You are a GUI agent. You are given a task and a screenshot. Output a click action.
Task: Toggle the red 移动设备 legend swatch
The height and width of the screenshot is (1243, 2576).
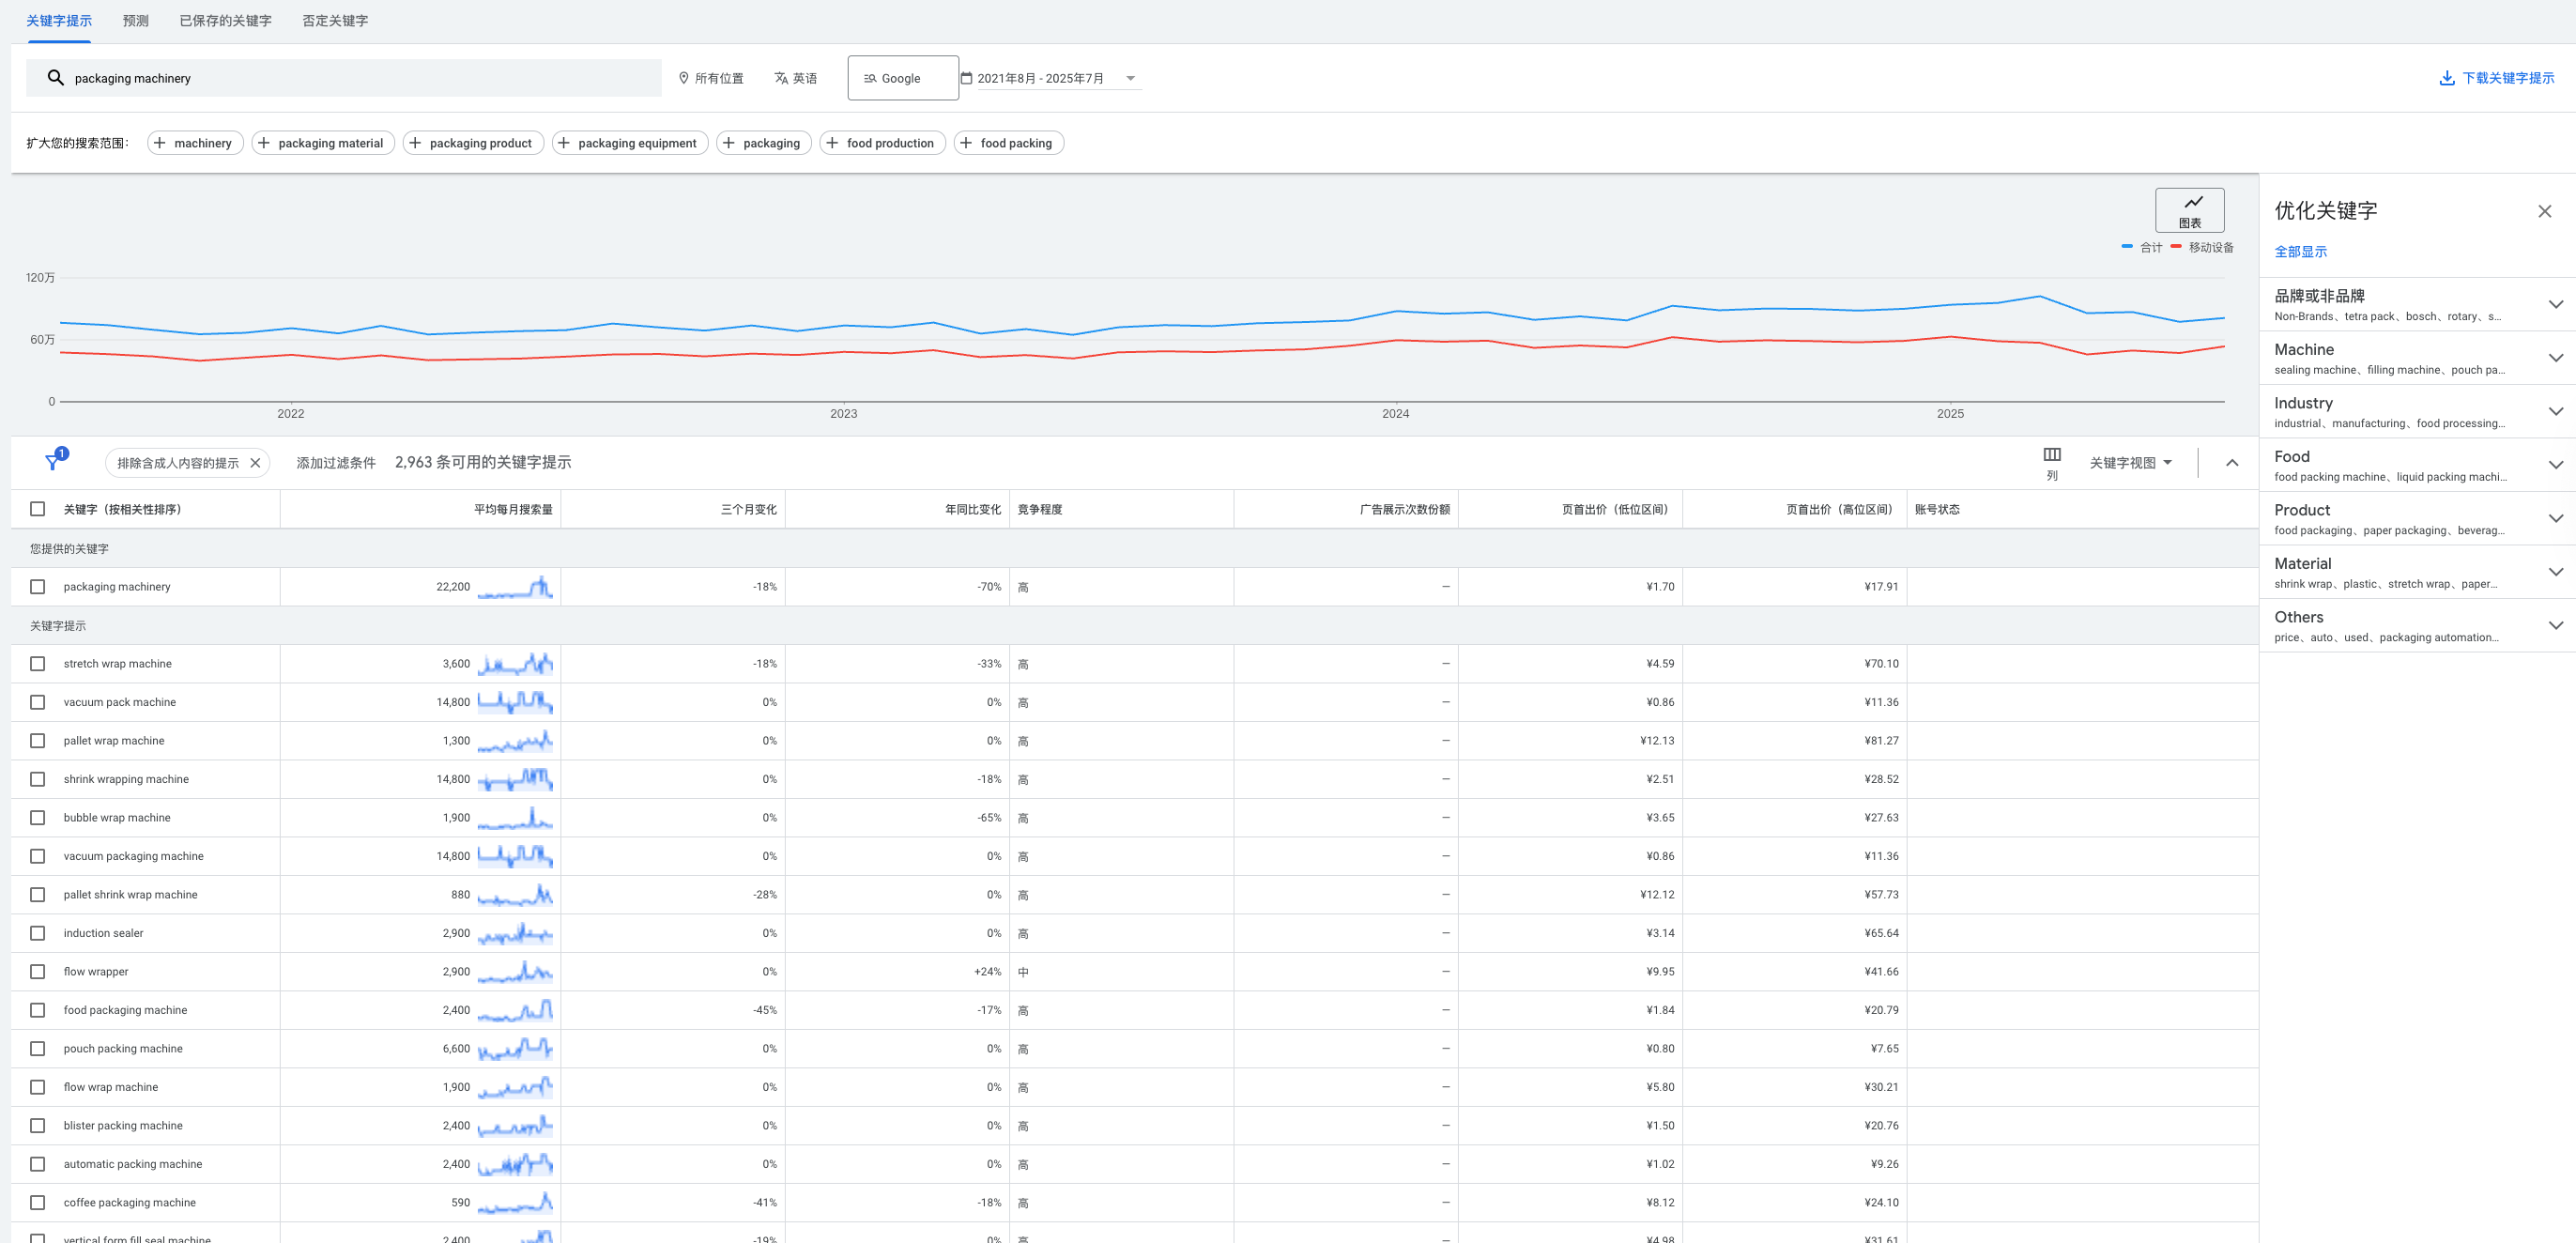click(x=2176, y=246)
